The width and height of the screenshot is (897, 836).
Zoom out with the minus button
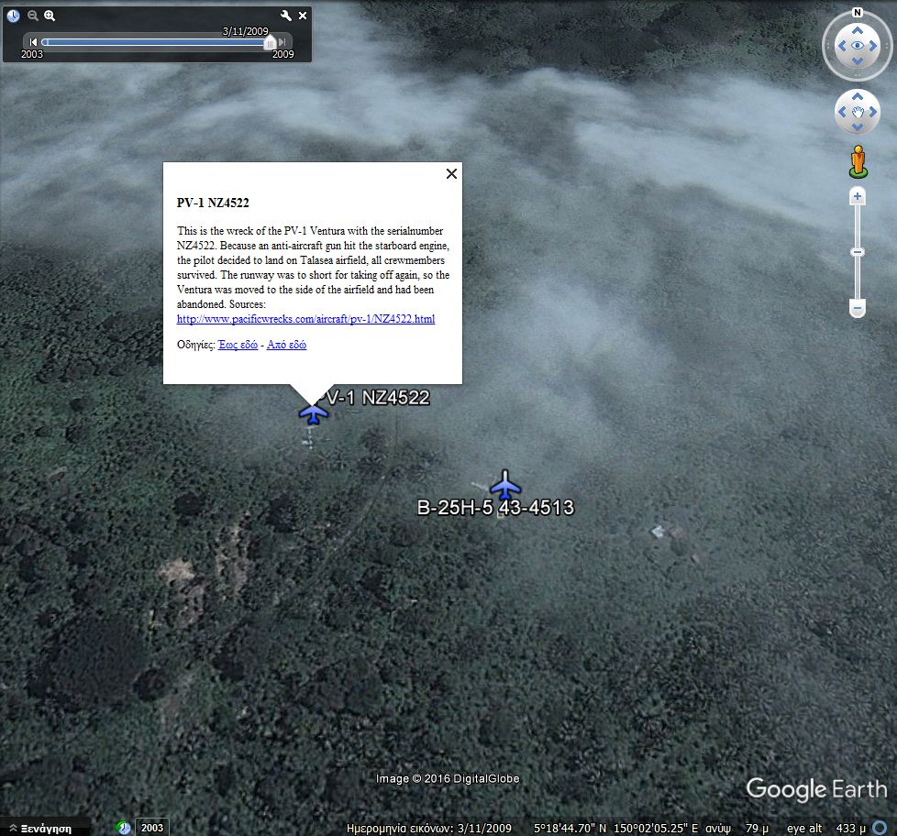(x=857, y=309)
